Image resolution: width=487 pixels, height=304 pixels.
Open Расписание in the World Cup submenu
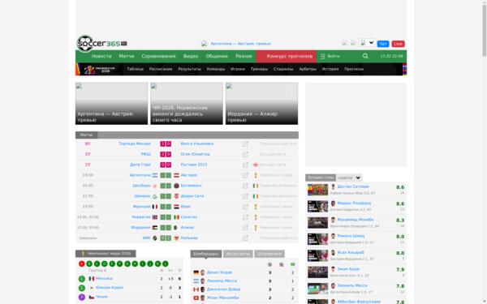click(161, 69)
